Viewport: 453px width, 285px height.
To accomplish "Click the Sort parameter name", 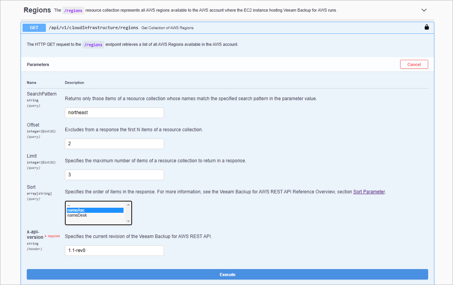I will tap(31, 187).
